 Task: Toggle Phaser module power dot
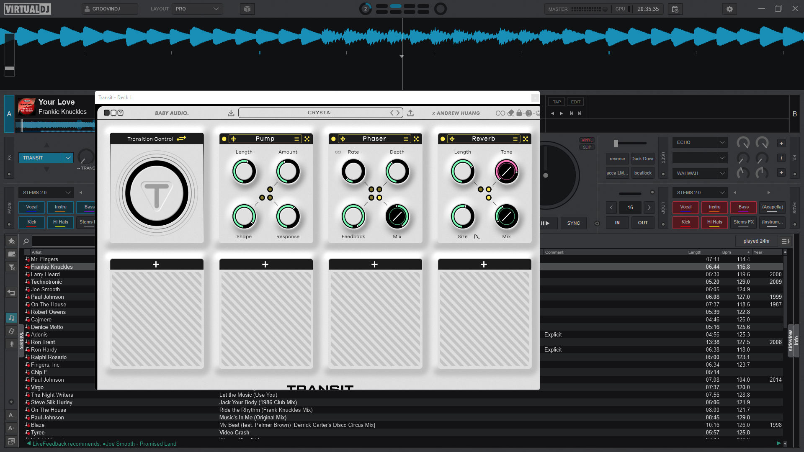tap(333, 139)
